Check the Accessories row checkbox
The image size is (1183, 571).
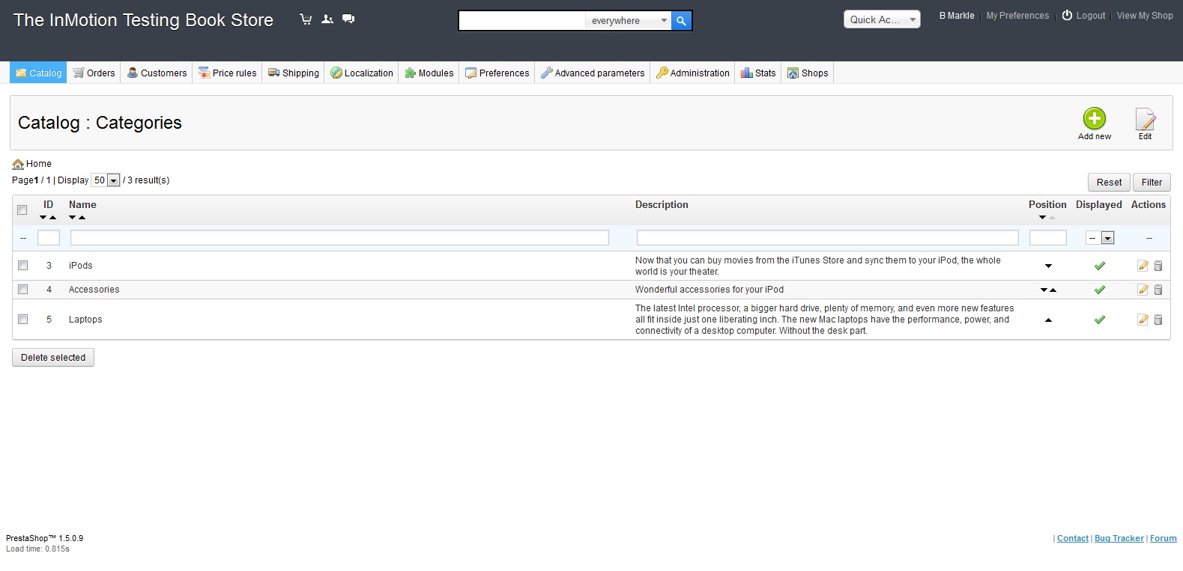(x=22, y=290)
